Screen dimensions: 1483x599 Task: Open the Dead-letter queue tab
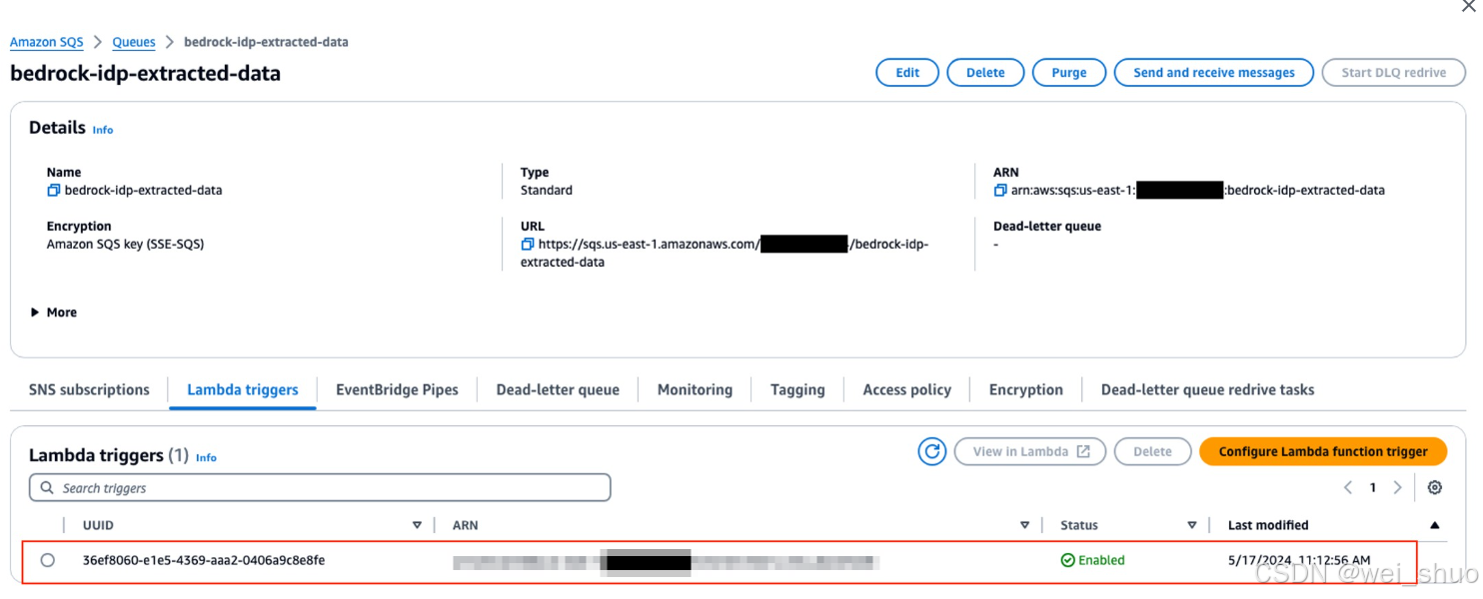(x=558, y=389)
